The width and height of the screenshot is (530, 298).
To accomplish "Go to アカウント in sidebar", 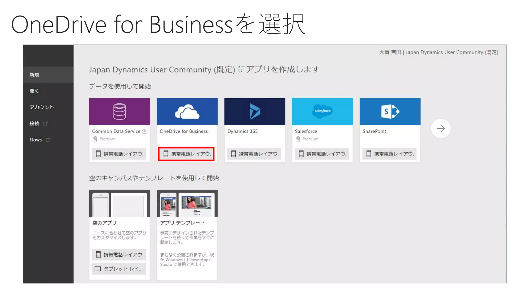I will pyautogui.click(x=48, y=107).
